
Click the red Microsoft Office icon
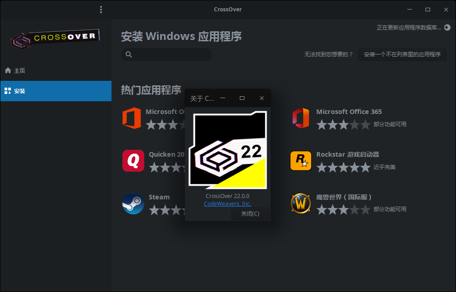pyautogui.click(x=132, y=118)
